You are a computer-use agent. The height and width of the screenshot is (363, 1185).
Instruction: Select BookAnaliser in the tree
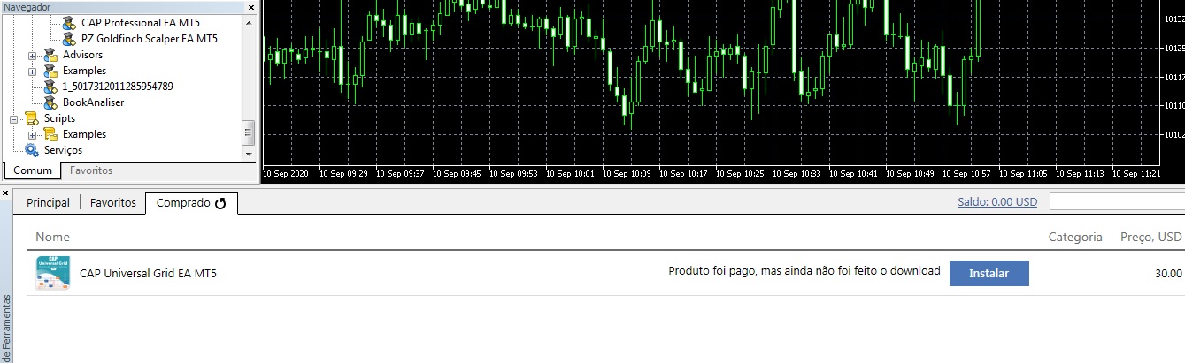[x=93, y=102]
